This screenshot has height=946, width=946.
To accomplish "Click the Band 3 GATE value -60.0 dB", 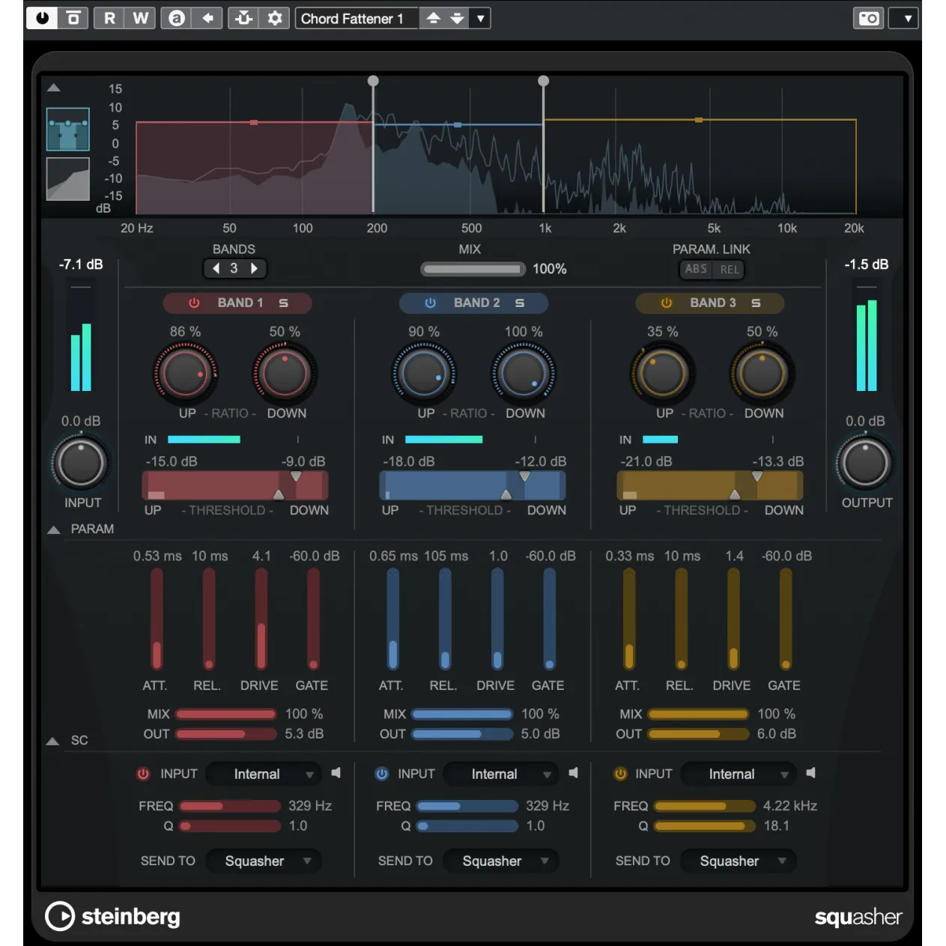I will click(x=786, y=556).
